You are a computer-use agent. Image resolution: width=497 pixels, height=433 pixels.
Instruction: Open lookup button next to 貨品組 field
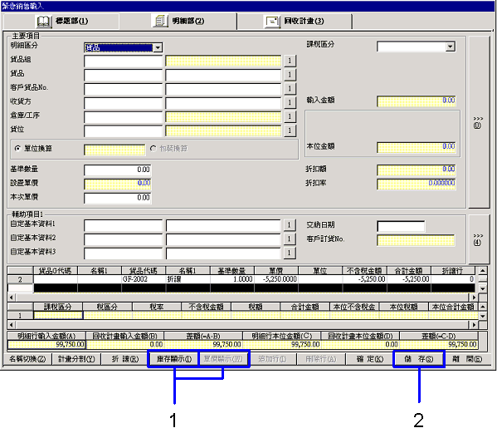click(x=290, y=61)
